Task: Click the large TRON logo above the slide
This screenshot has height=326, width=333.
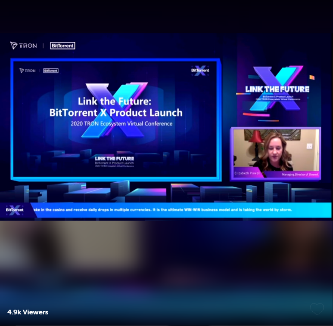Action: [24, 46]
